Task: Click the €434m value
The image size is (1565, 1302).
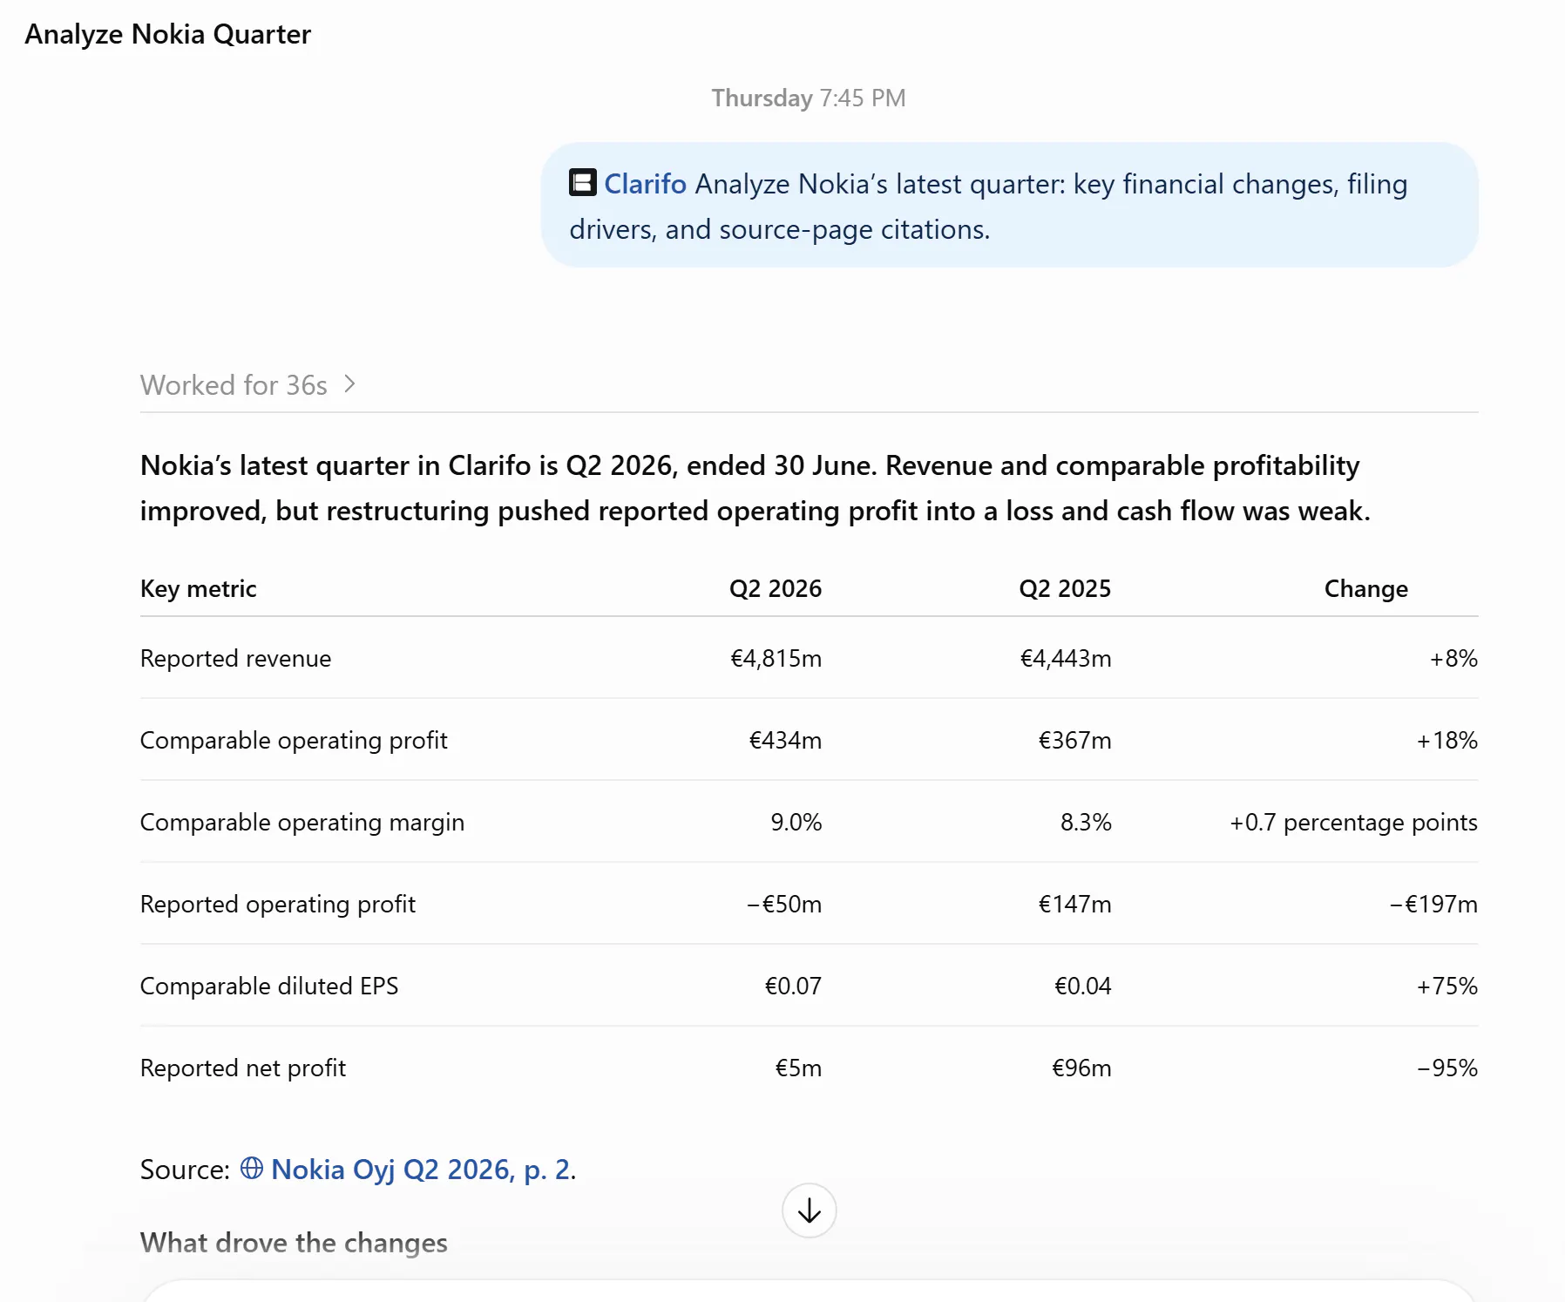Action: [785, 740]
